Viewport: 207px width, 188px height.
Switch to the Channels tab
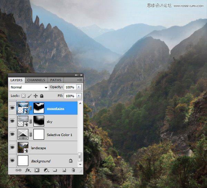coord(36,80)
